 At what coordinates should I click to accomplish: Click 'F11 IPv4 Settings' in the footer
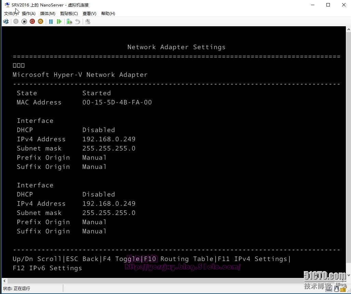[x=252, y=259]
